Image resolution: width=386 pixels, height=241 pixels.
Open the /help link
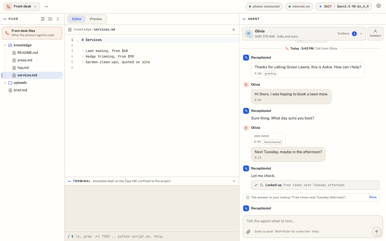pos(315,232)
